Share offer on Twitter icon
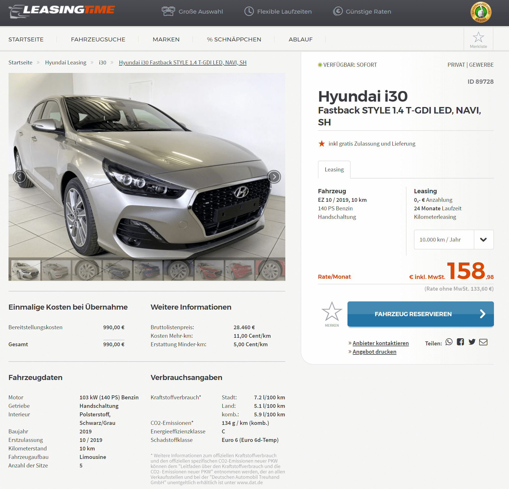 click(x=472, y=342)
